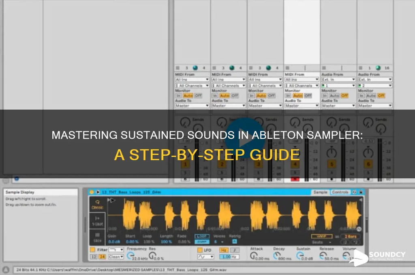415x275 pixels.
Task: Open fifth track's Audio From Ext. In dropdown
Action: tap(338, 80)
